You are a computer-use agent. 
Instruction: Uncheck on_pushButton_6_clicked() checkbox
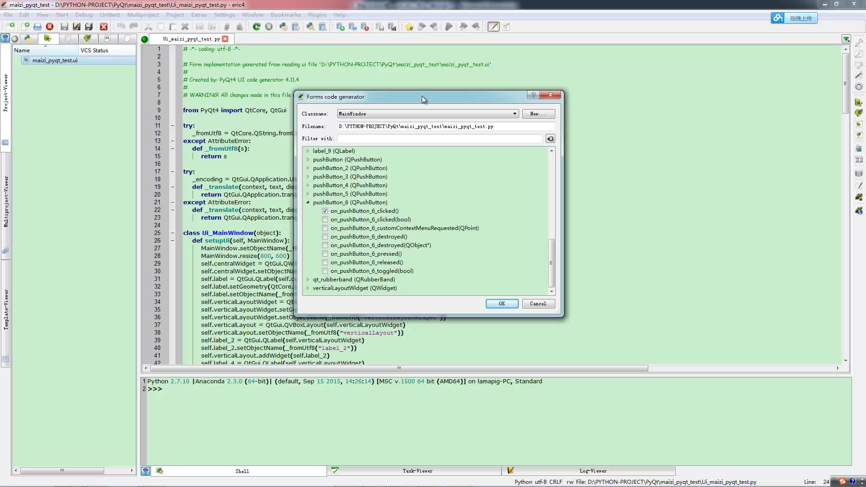[x=325, y=211]
